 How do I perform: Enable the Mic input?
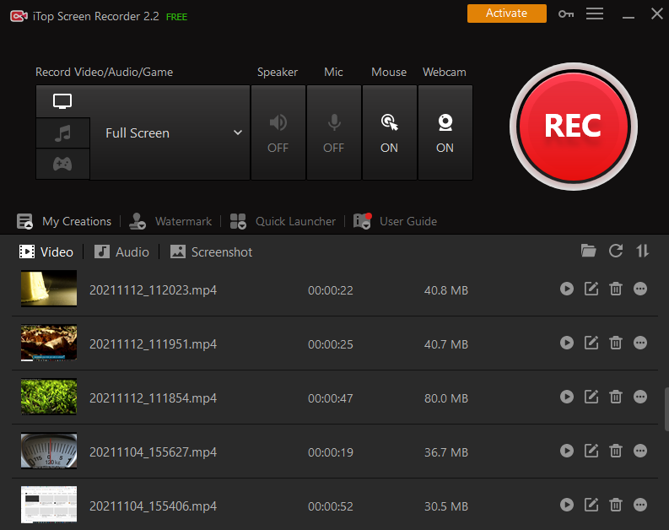tap(333, 132)
